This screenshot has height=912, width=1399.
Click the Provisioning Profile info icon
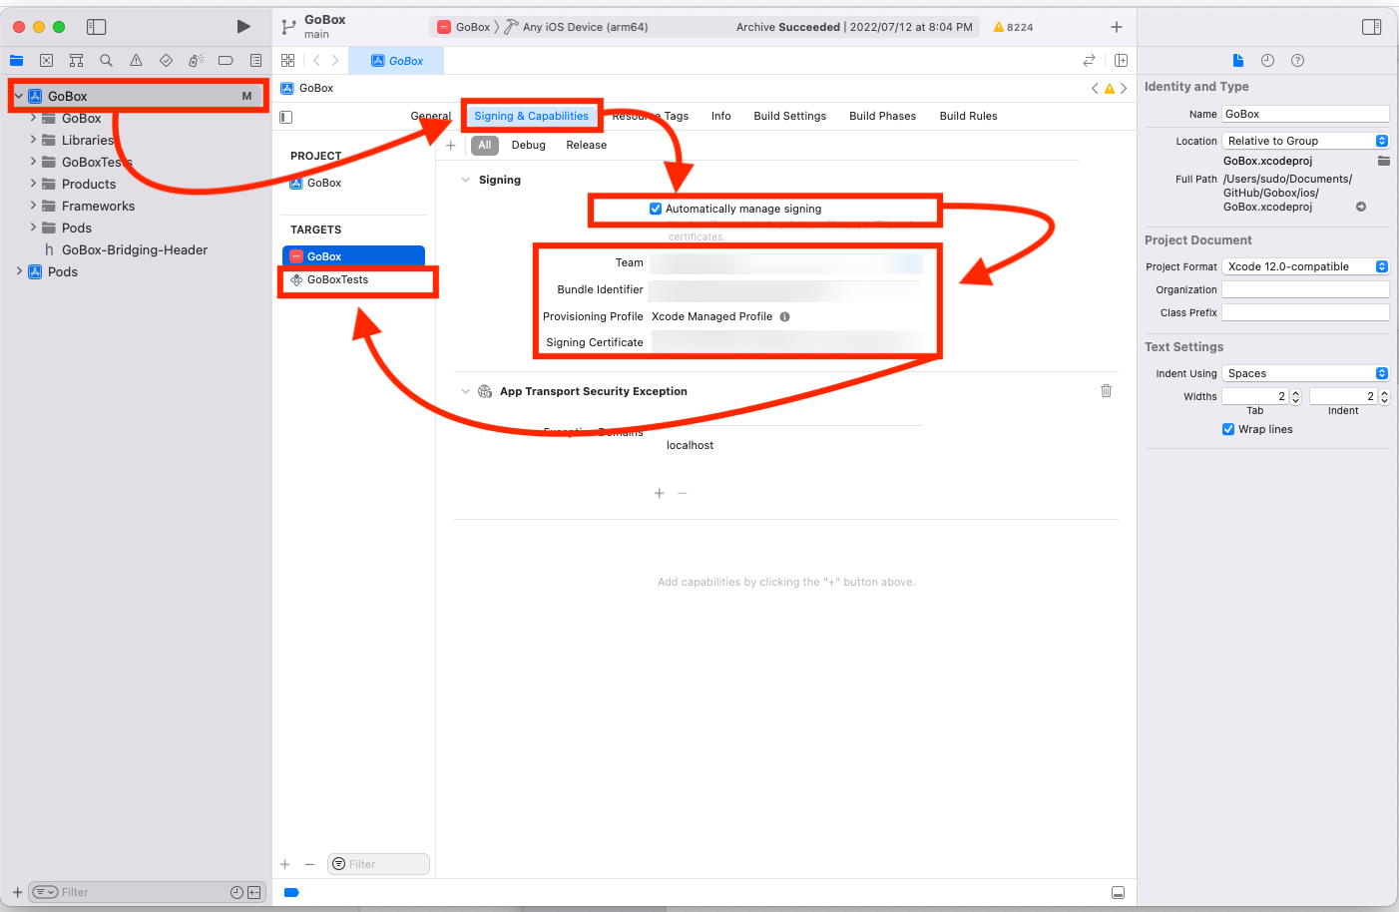(784, 317)
